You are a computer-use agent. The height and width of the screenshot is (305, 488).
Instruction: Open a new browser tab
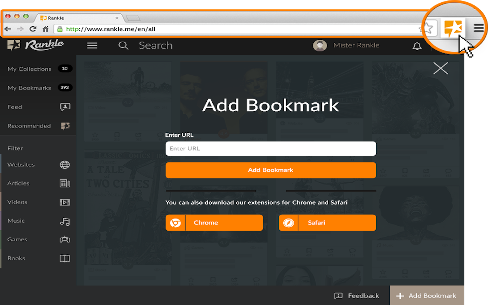coord(133,18)
